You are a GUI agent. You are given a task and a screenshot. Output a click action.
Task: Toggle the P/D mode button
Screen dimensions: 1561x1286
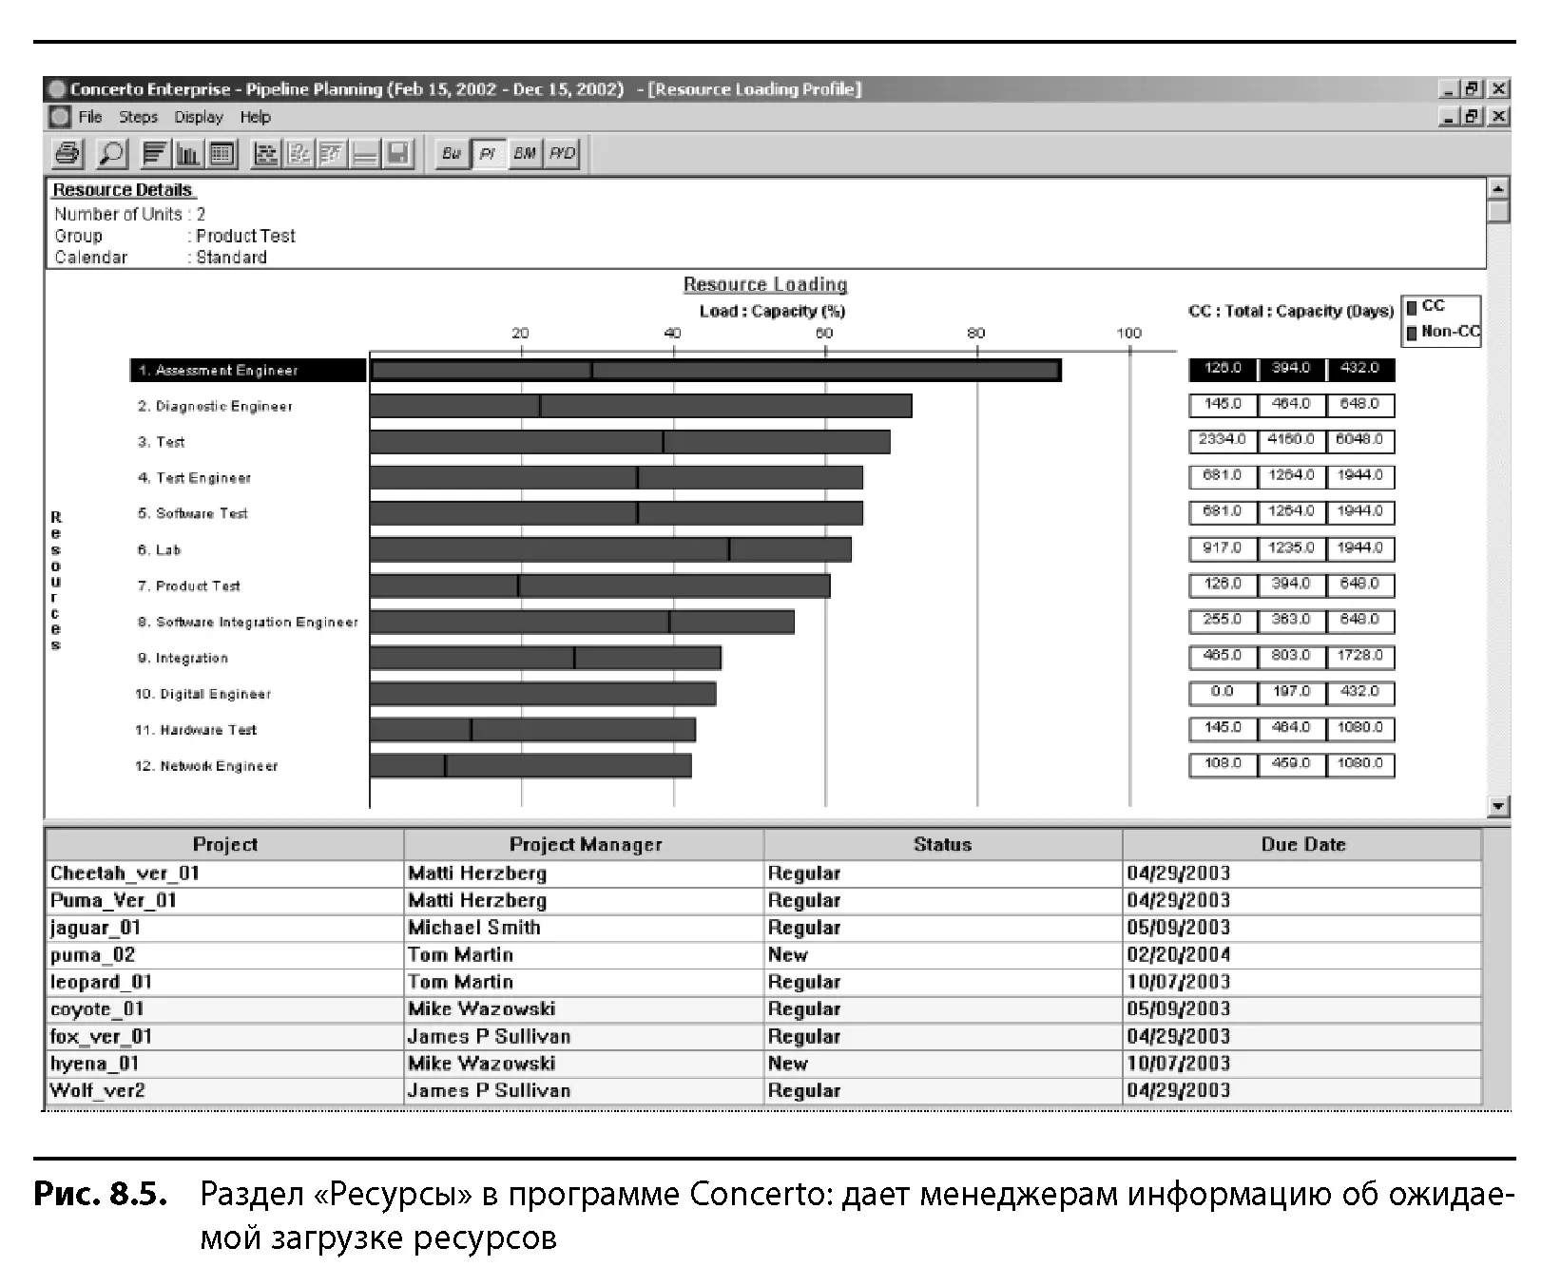(562, 153)
